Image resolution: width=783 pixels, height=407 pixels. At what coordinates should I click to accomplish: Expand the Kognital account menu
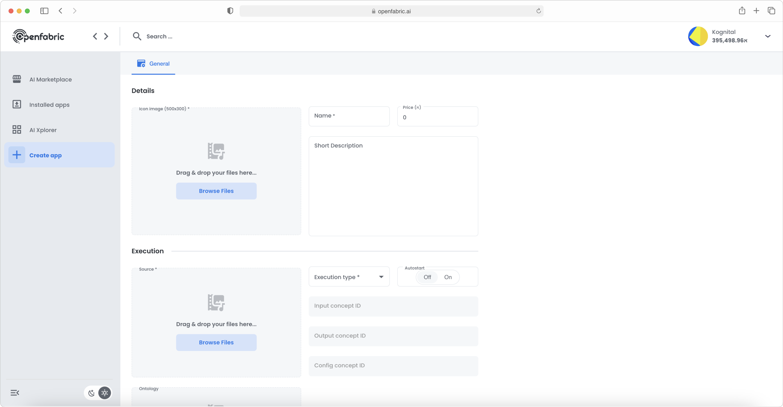[x=769, y=36]
